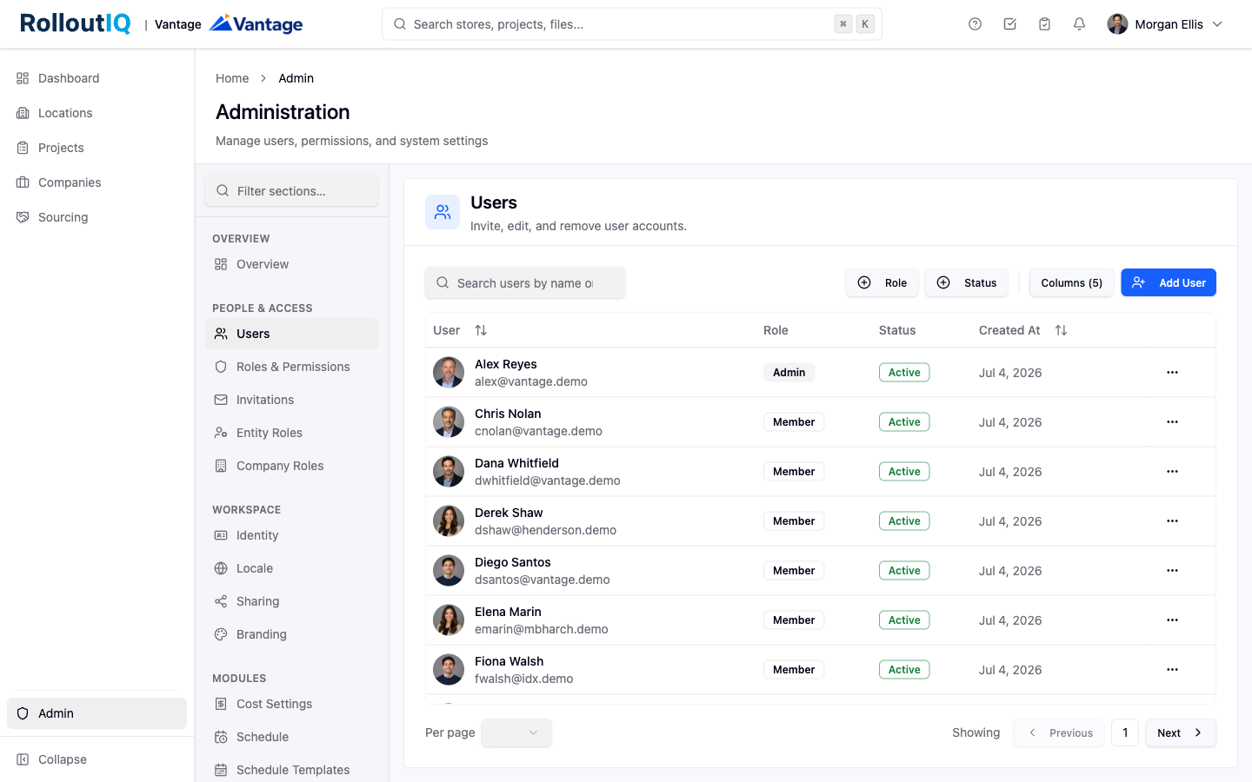Screen dimensions: 1252x782
Task: Open the help icon in the top bar
Action: [975, 24]
